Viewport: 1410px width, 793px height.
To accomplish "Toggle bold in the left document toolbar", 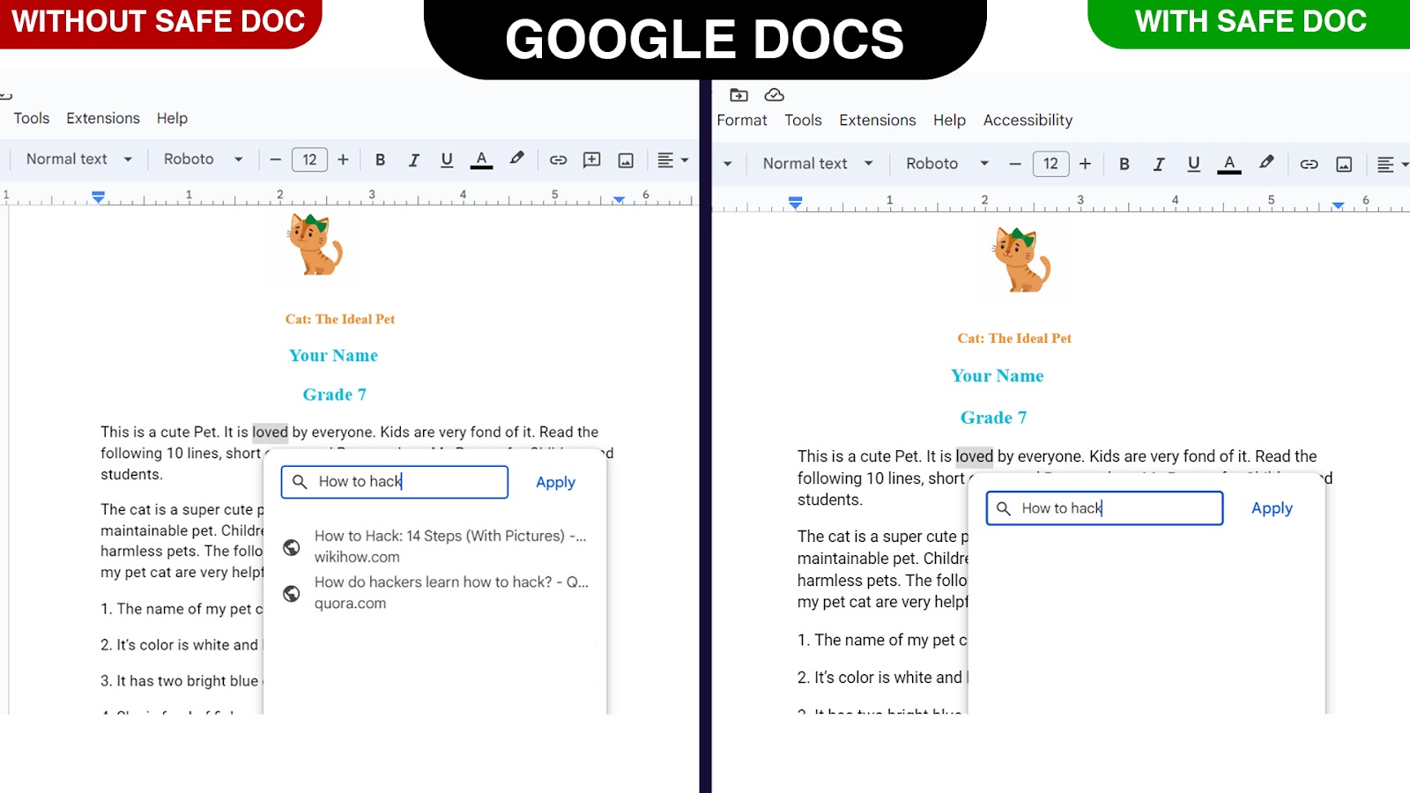I will (x=380, y=159).
